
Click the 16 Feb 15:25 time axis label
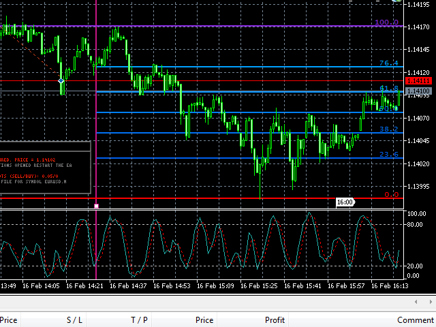(x=259, y=286)
